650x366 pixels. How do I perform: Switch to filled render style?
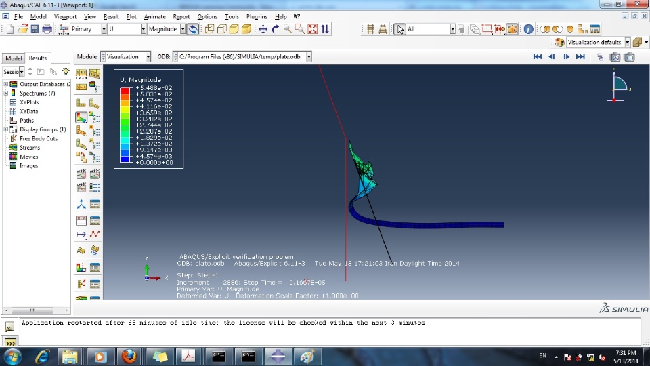coord(234,29)
